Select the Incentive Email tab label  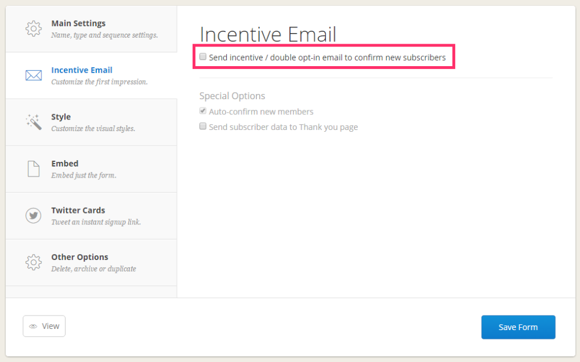tap(82, 70)
